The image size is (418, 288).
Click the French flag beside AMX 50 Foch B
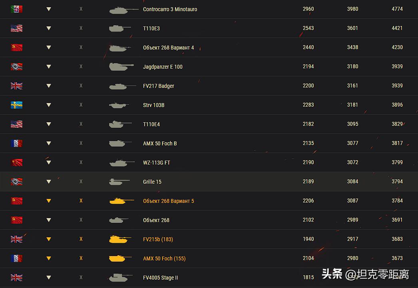pyautogui.click(x=16, y=143)
